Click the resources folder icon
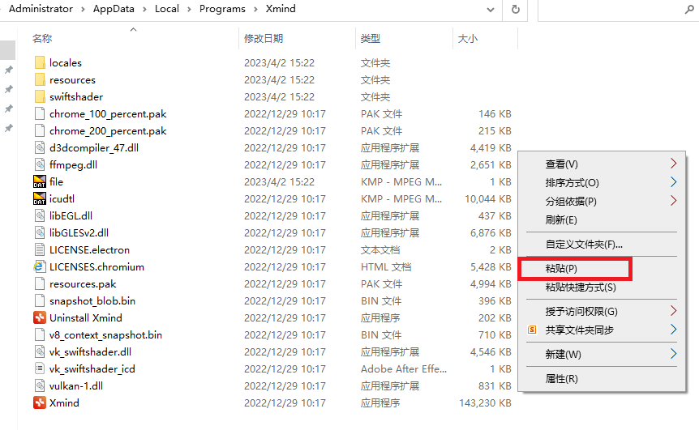 tap(40, 79)
